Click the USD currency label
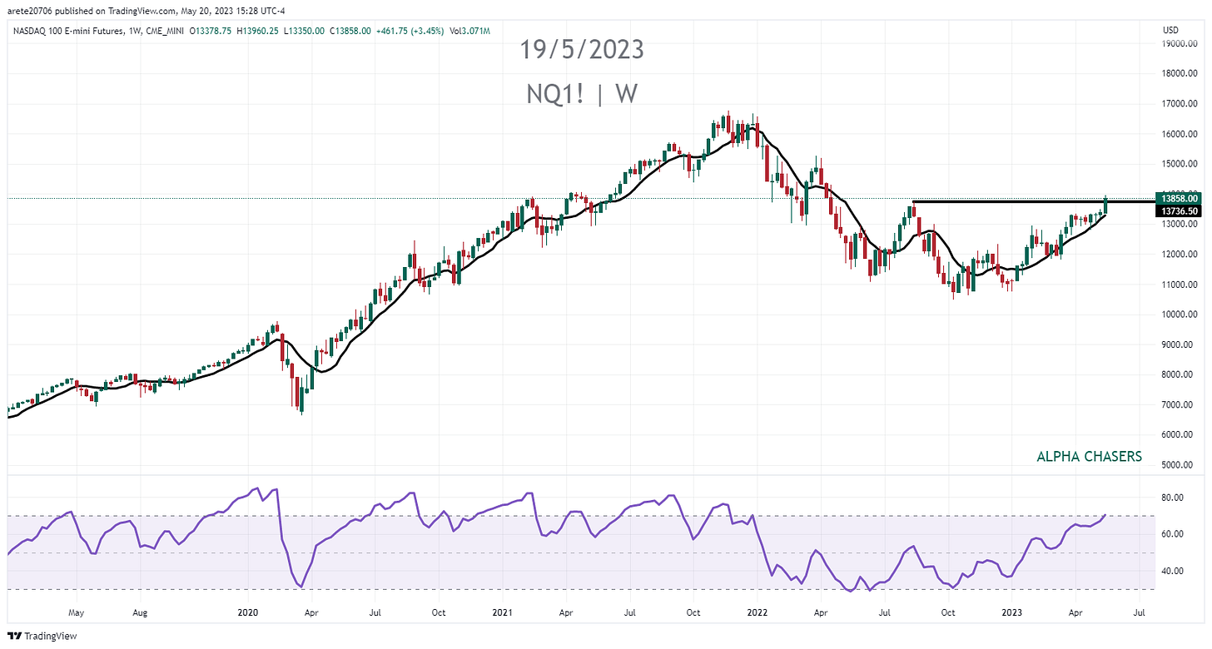Image resolution: width=1212 pixels, height=649 pixels. pos(1170,31)
